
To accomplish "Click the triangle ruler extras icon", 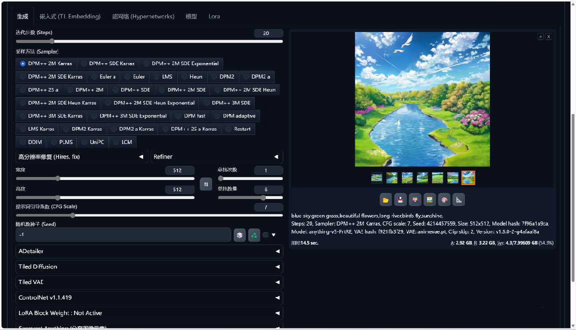I will pos(458,200).
